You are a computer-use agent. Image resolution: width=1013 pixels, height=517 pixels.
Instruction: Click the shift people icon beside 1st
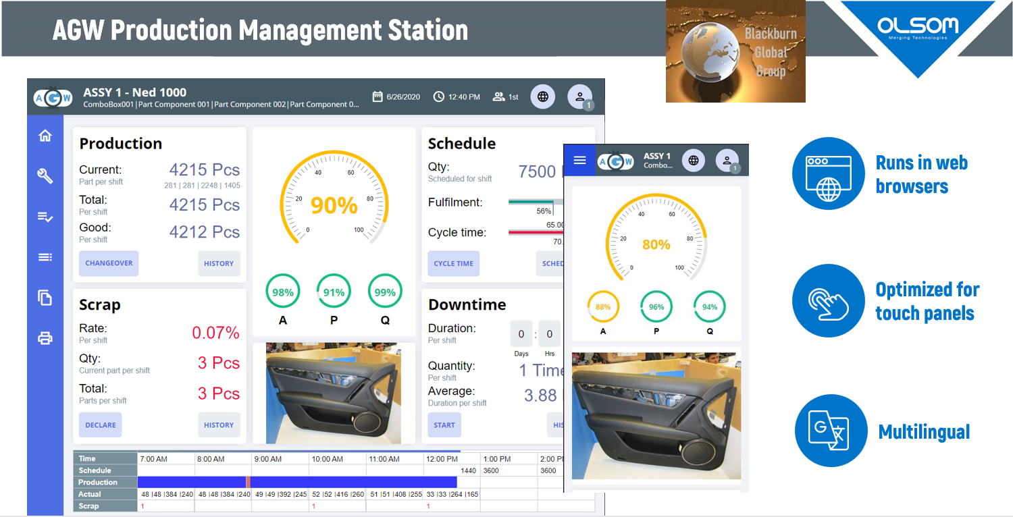[499, 97]
